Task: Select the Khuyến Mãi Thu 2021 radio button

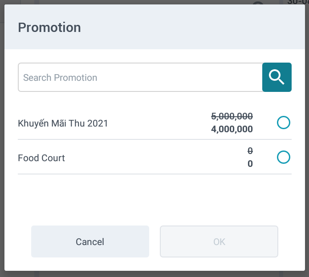Action: pyautogui.click(x=284, y=123)
